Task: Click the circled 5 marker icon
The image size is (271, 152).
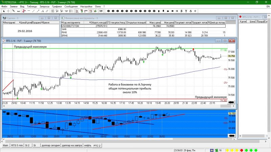Action: click(x=131, y=11)
